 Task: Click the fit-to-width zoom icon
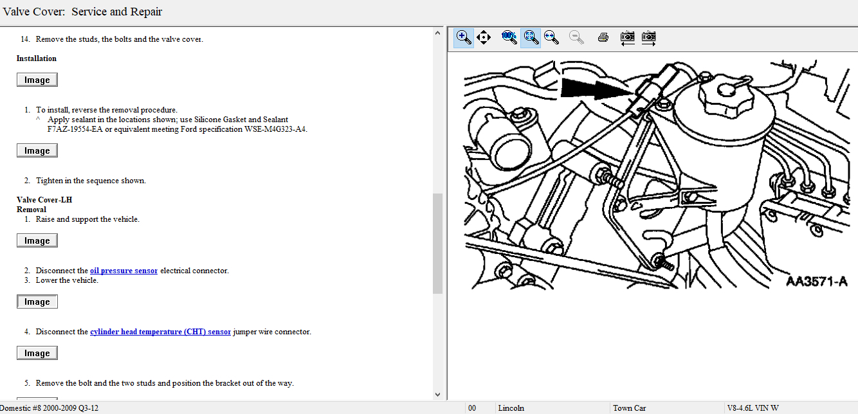click(x=551, y=37)
